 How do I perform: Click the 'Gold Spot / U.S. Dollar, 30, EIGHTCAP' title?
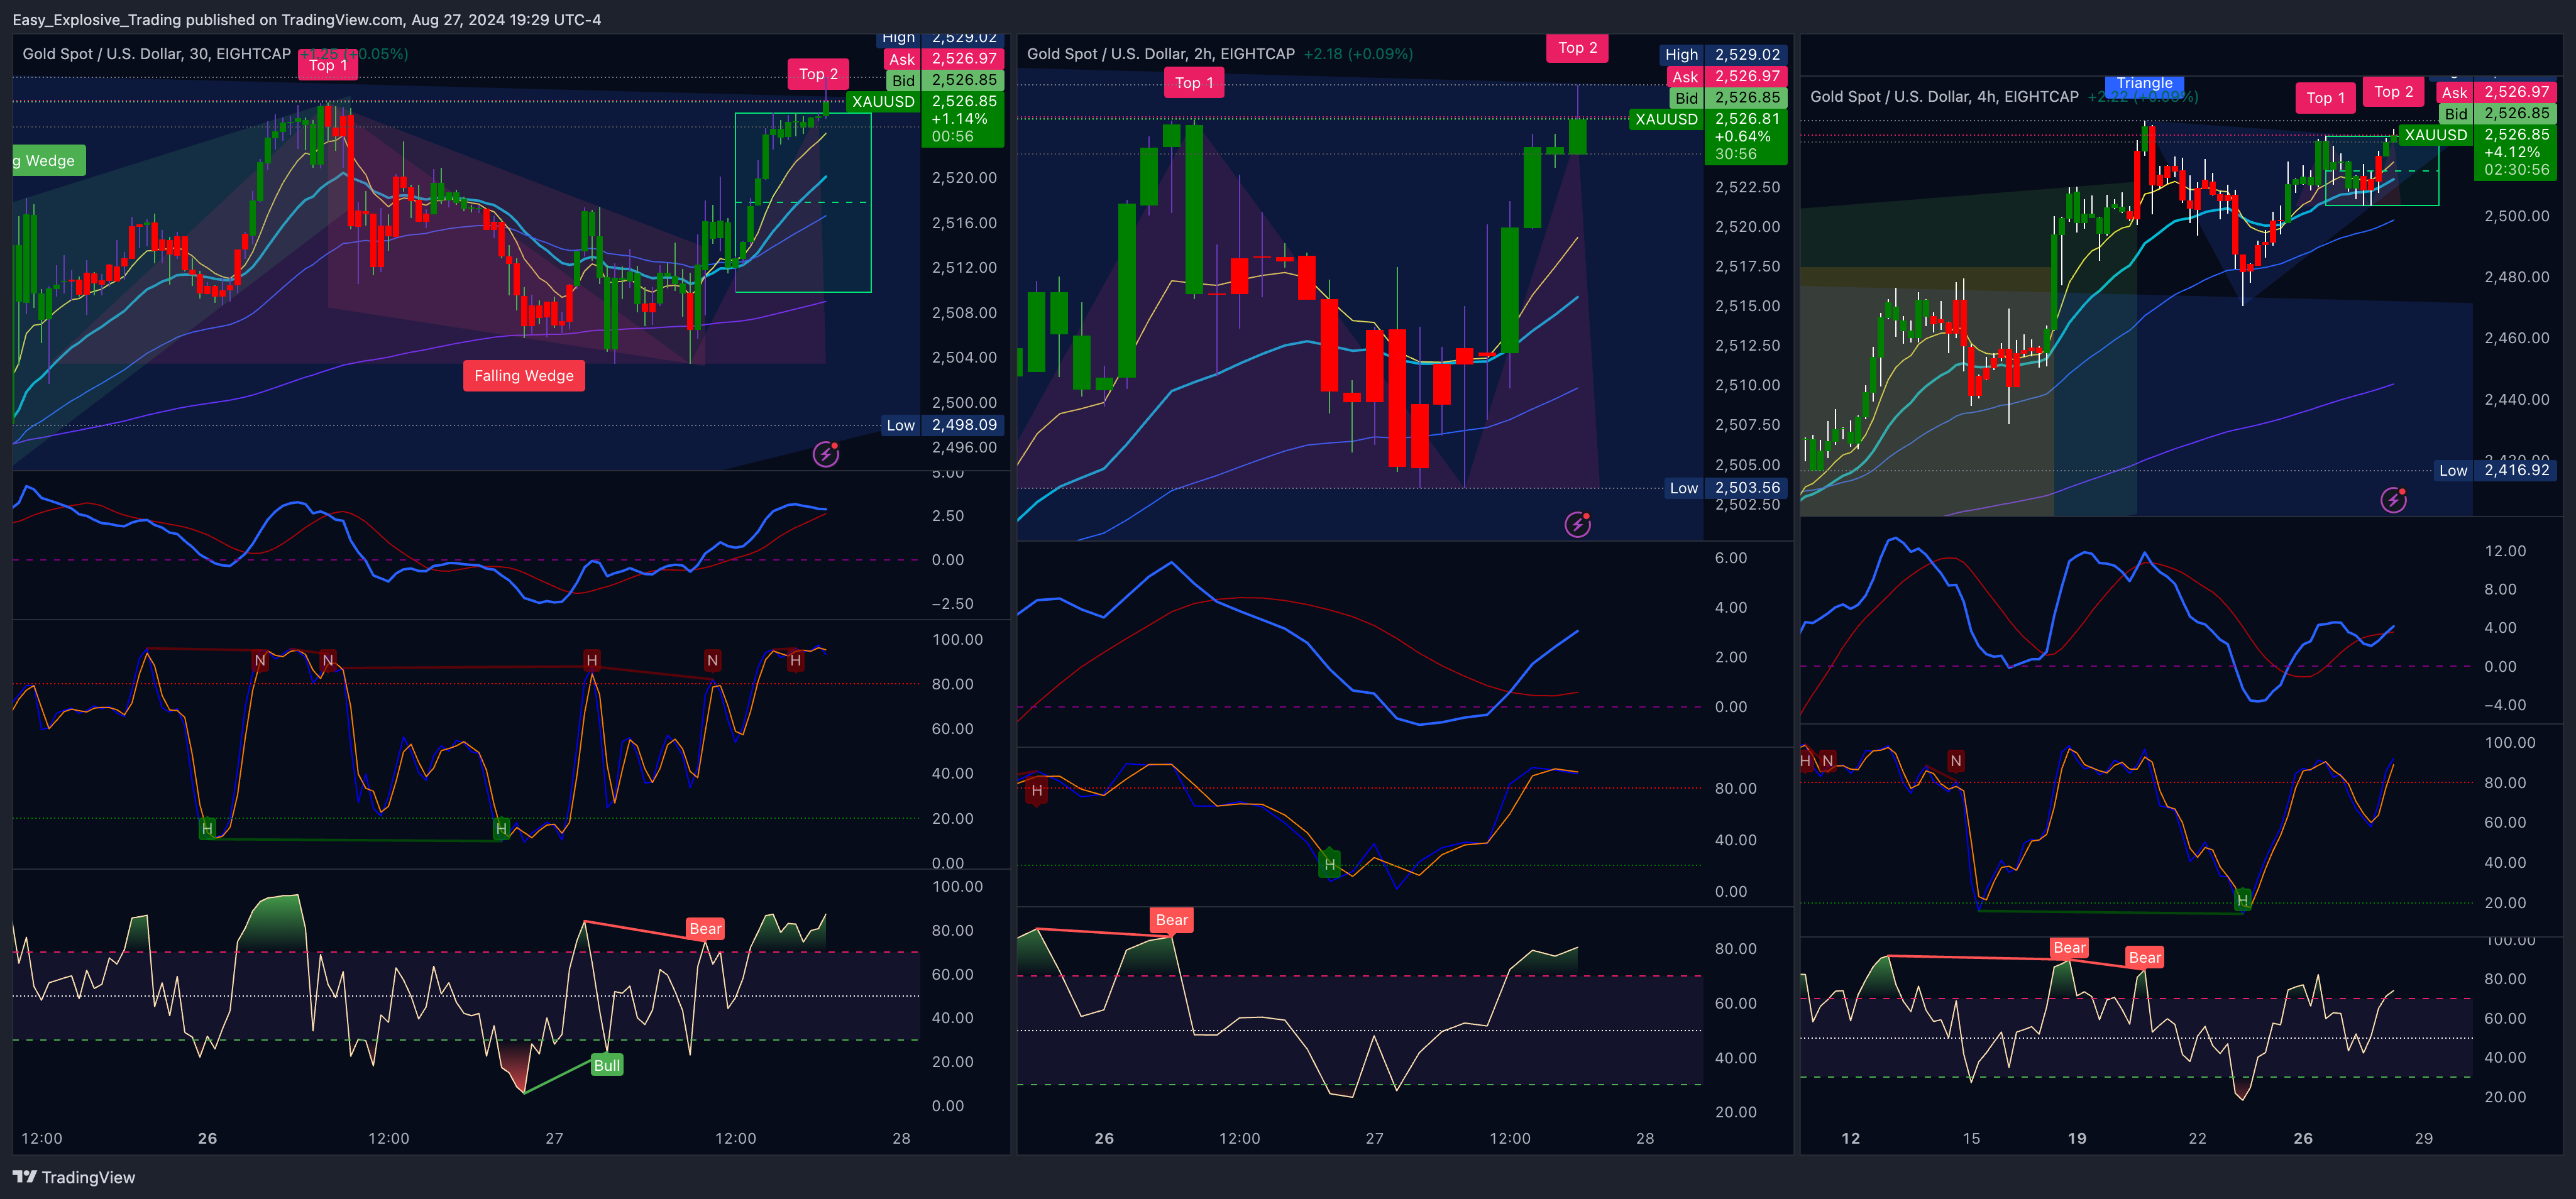[x=157, y=54]
